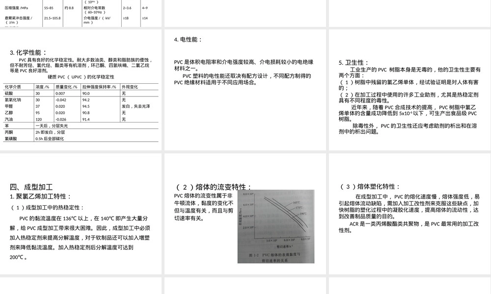The width and height of the screenshot is (491, 294).
Task: Click the -0.042 mass change value
Action: pos(61,100)
